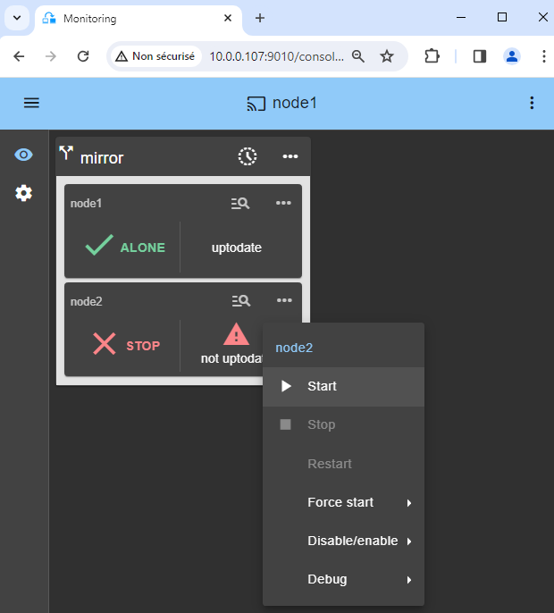554x613 pixels.
Task: Toggle the browser side panel
Action: [480, 56]
